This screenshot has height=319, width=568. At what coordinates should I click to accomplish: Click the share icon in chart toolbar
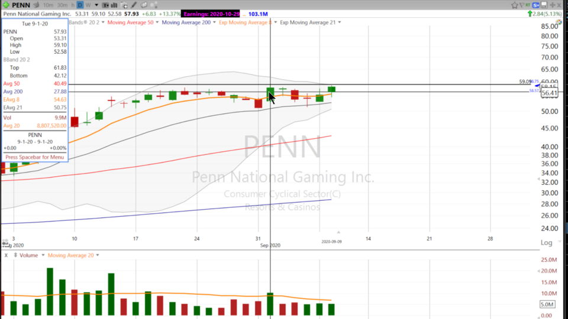pos(154,5)
